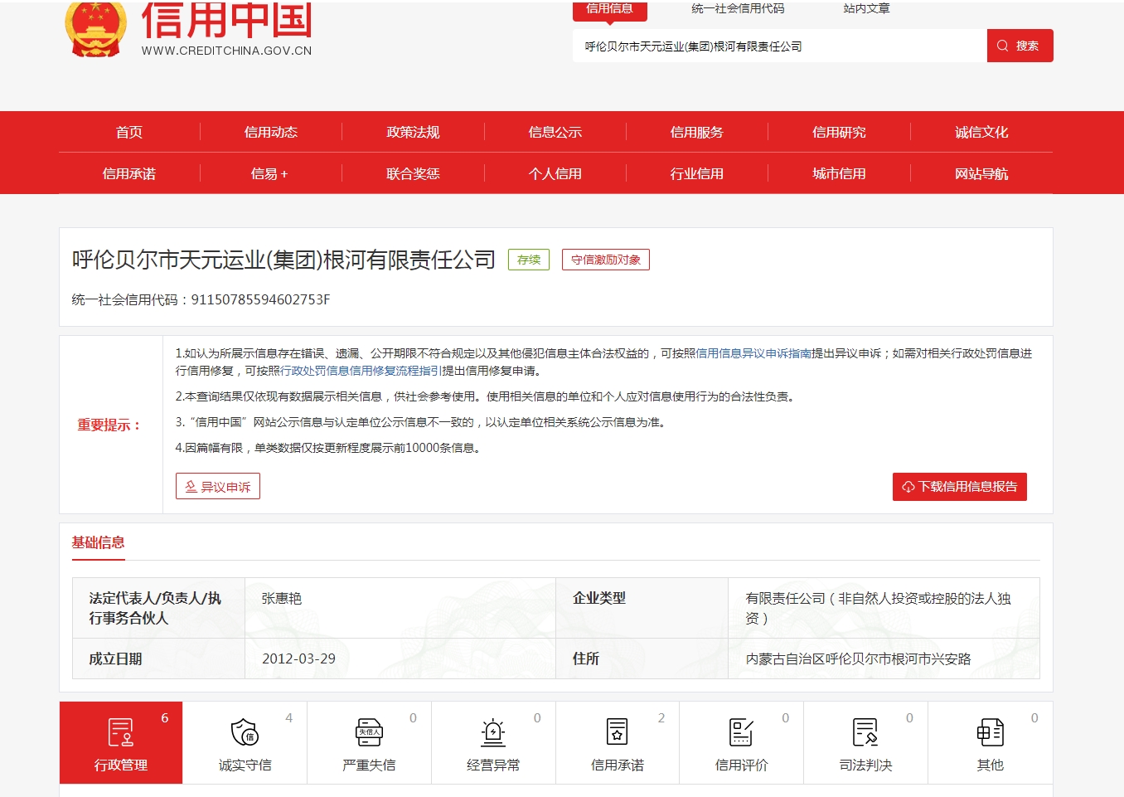The image size is (1124, 797).
Task: Click the 存续 status tag
Action: [529, 260]
